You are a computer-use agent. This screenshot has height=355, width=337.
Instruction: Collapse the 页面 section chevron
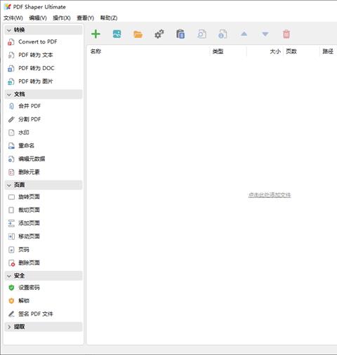coord(9,185)
